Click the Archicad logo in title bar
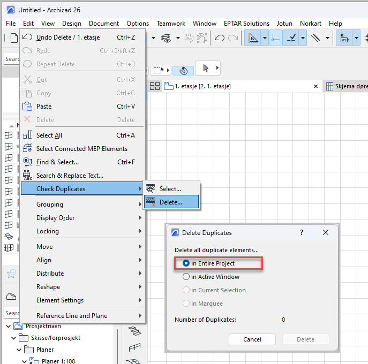The height and width of the screenshot is (364, 368). (11, 10)
